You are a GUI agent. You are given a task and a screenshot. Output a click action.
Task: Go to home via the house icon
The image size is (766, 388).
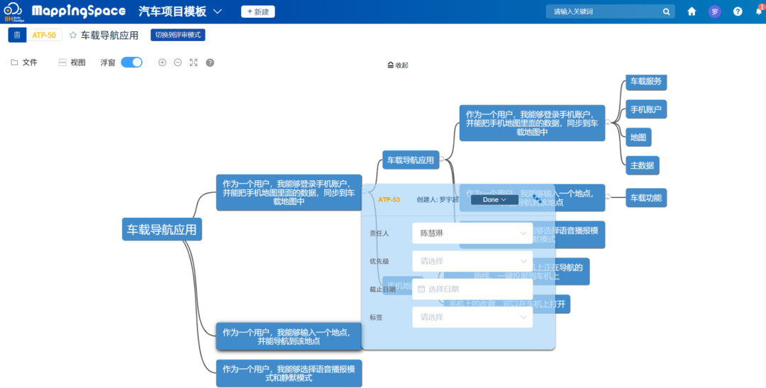click(x=692, y=11)
